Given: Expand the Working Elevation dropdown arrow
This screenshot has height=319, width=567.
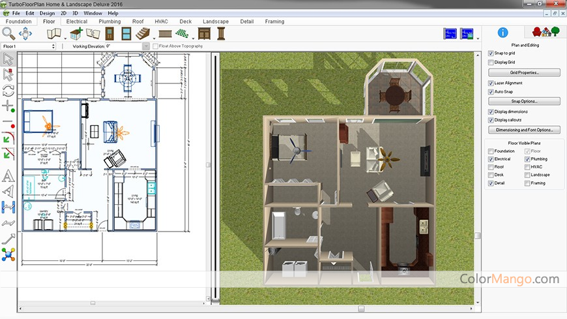Looking at the screenshot, I should tap(146, 46).
